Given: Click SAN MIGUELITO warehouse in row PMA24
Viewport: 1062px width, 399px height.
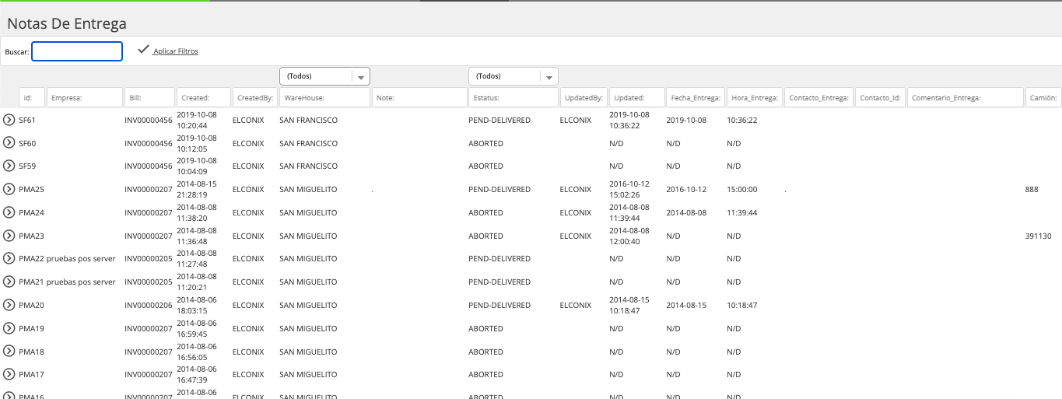Looking at the screenshot, I should coord(308,212).
